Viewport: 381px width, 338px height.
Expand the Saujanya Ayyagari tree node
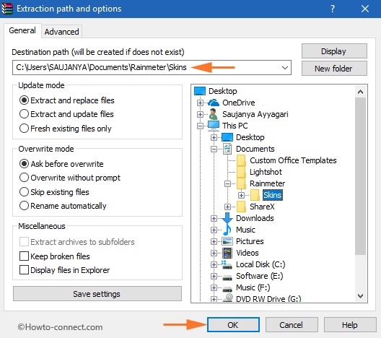(200, 114)
